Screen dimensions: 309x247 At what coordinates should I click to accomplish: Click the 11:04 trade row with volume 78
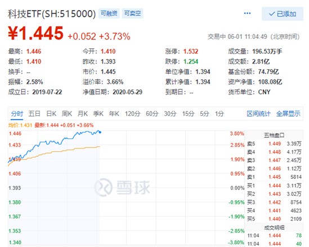[274, 235]
